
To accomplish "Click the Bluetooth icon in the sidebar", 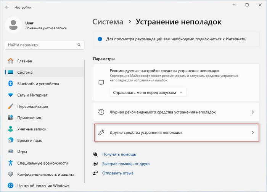I will click(x=11, y=84).
